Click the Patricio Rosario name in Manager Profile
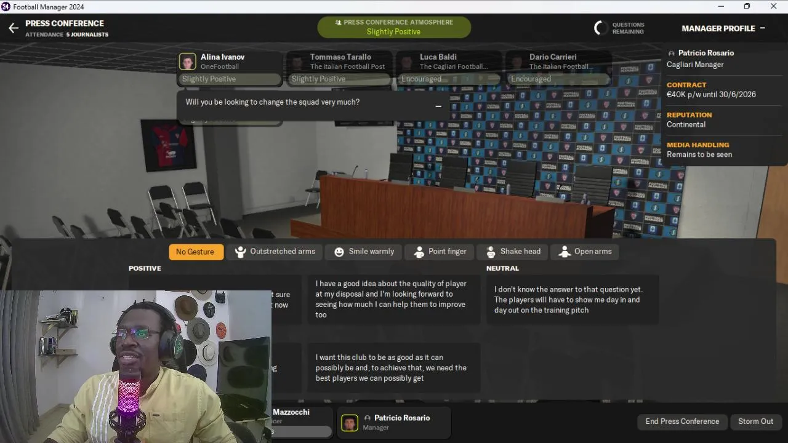The width and height of the screenshot is (788, 443). (706, 53)
